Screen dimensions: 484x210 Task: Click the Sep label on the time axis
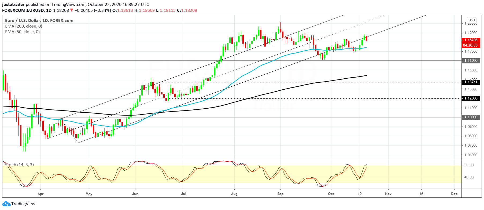tap(280, 194)
